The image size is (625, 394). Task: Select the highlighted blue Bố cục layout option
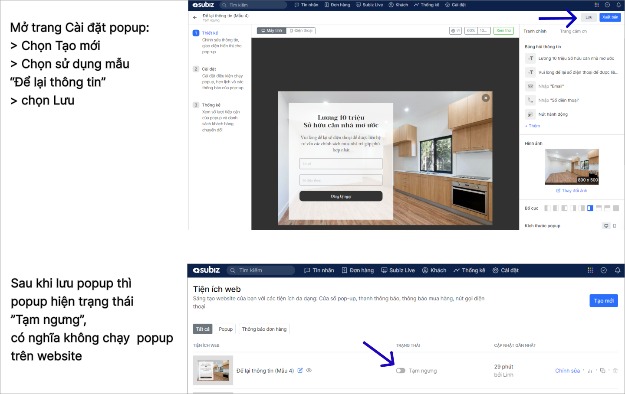click(x=590, y=208)
